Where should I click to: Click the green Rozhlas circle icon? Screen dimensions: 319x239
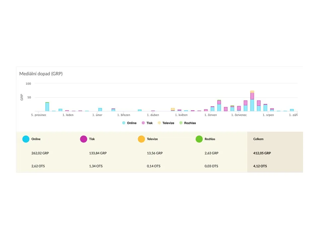click(199, 139)
